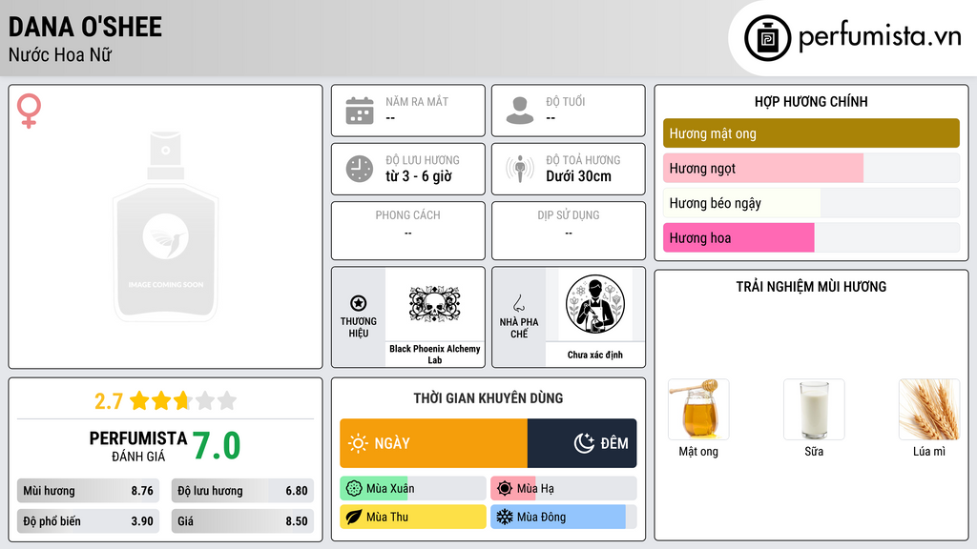The width and height of the screenshot is (977, 549).
Task: Click the perfumer figure logo
Action: point(595,304)
